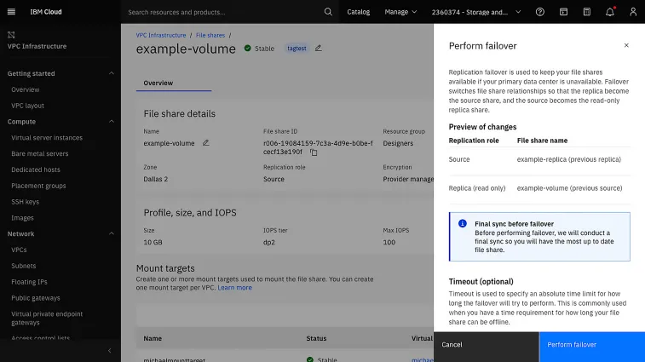Image resolution: width=645 pixels, height=362 pixels.
Task: Open the cost estimator calculator icon
Action: 586,12
